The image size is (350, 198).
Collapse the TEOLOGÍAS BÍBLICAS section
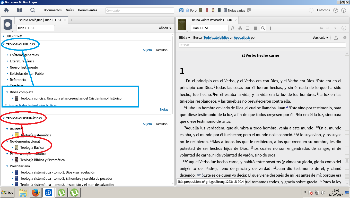(4, 44)
